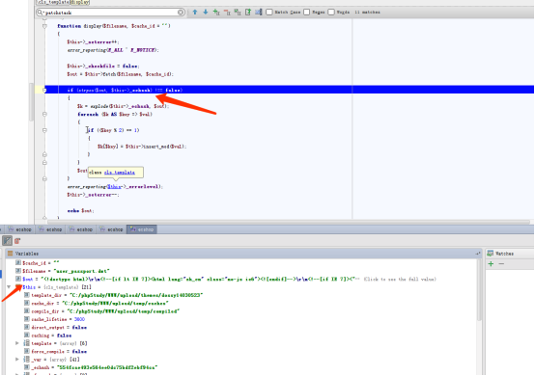535x376 pixels.
Task: Click the red unselect occurrence icon
Action: pyautogui.click(x=227, y=13)
